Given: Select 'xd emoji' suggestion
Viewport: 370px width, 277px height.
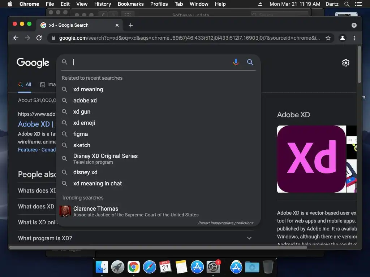Looking at the screenshot, I should [159, 123].
